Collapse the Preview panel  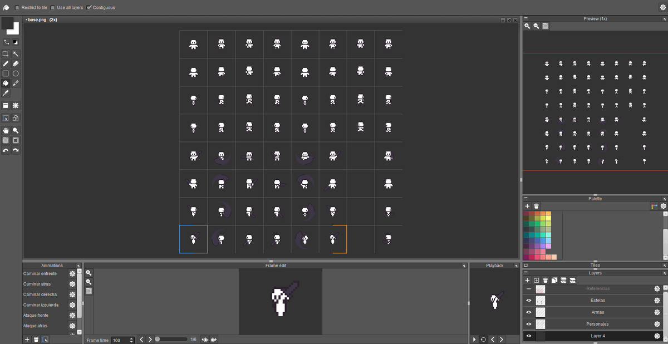526,18
